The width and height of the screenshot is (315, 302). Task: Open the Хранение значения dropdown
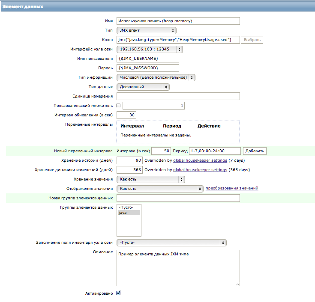click(151, 179)
